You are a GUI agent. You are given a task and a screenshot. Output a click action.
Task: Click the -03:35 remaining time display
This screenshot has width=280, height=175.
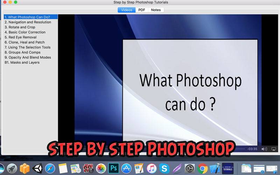[x=252, y=149]
